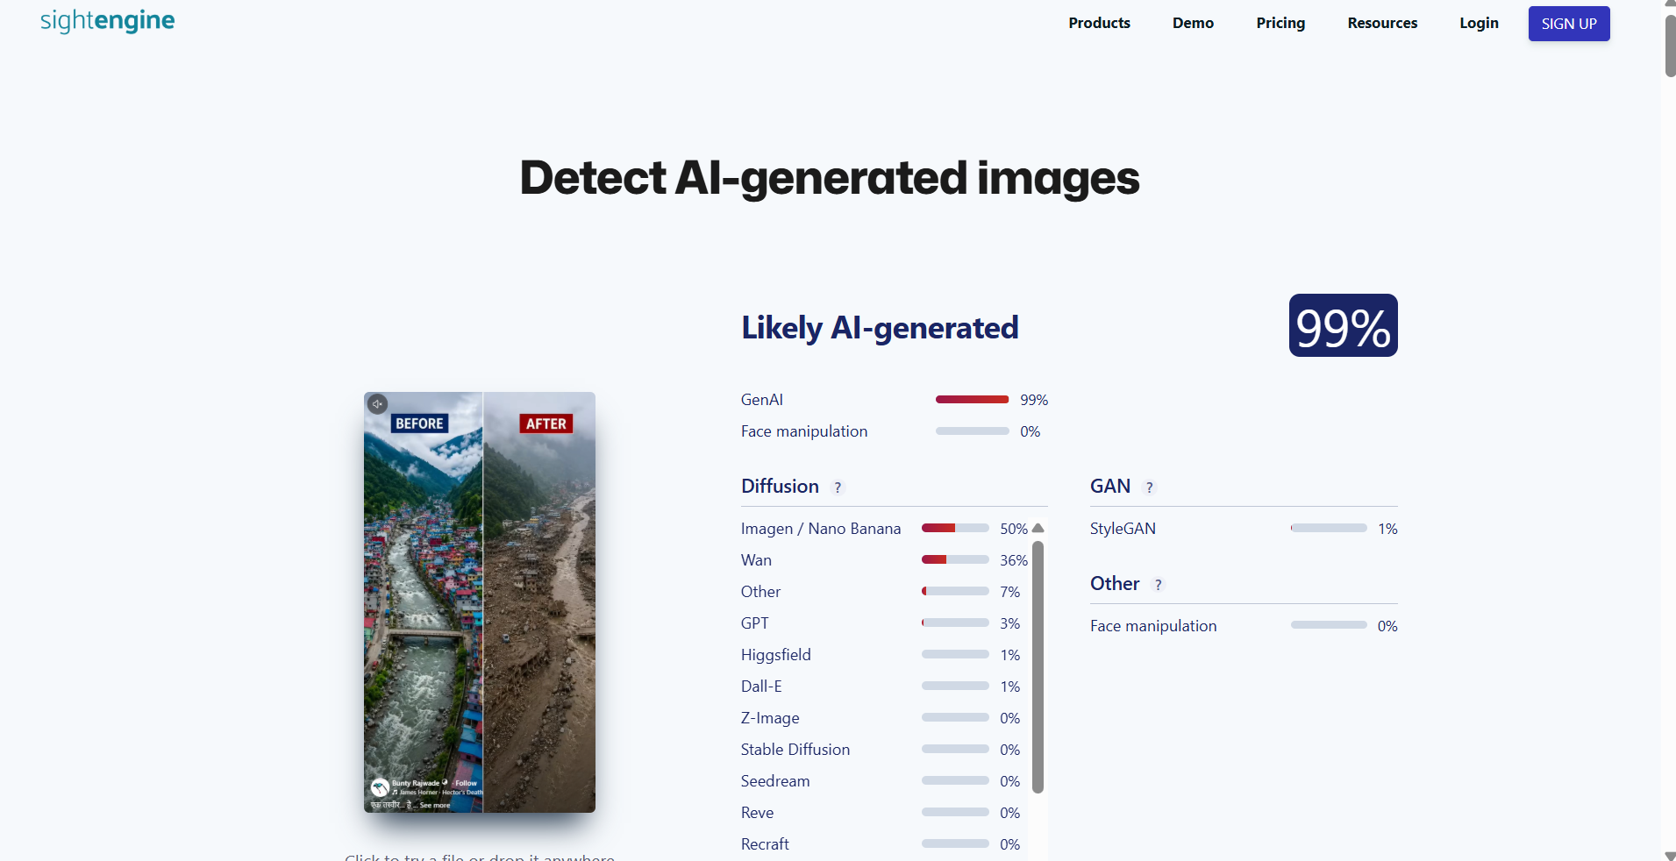Click the 'Z-Image' model label
This screenshot has width=1676, height=861.
[x=770, y=718]
